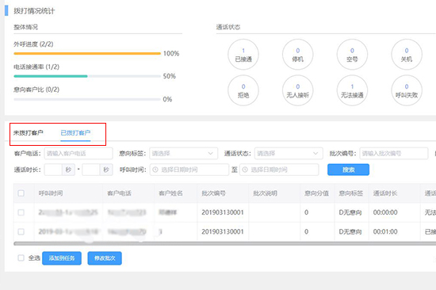Click the 电话接通率 green progress bar
This screenshot has height=290, width=436.
point(51,76)
